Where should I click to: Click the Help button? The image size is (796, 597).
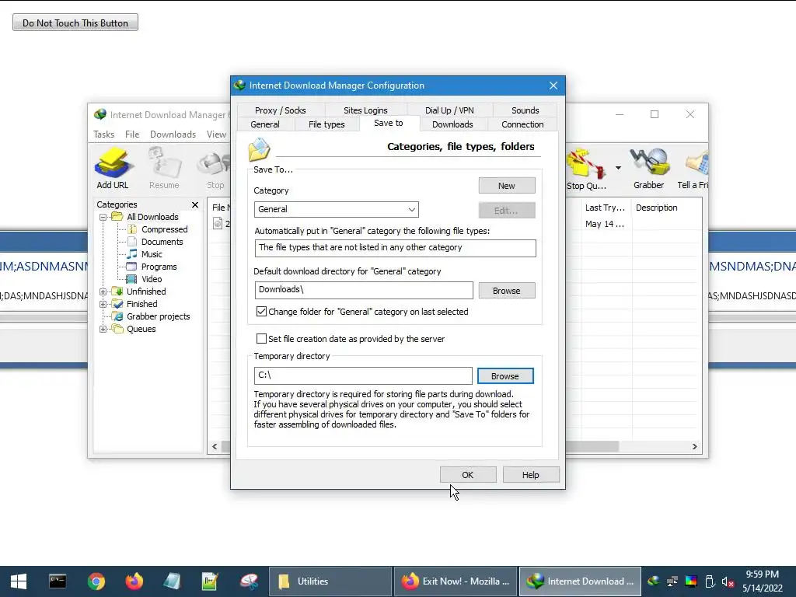[530, 475]
